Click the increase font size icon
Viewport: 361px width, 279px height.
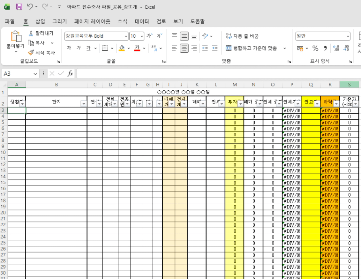(150, 36)
